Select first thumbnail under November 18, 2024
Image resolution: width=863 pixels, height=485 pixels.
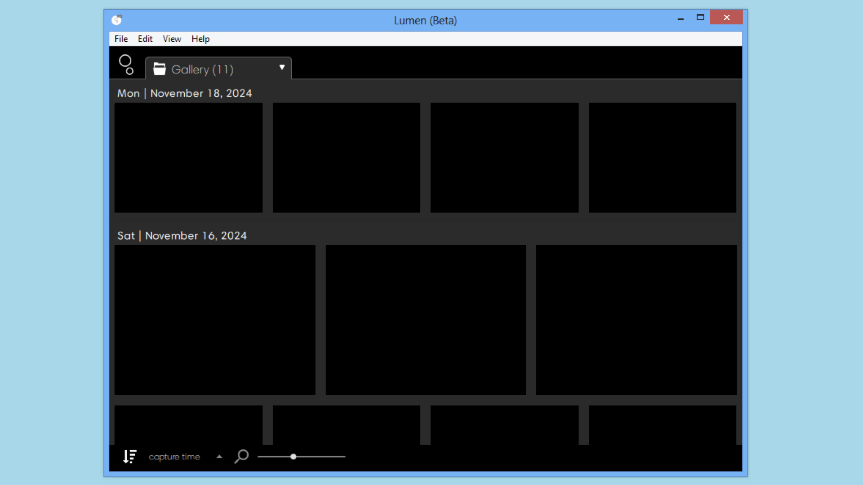tap(188, 158)
